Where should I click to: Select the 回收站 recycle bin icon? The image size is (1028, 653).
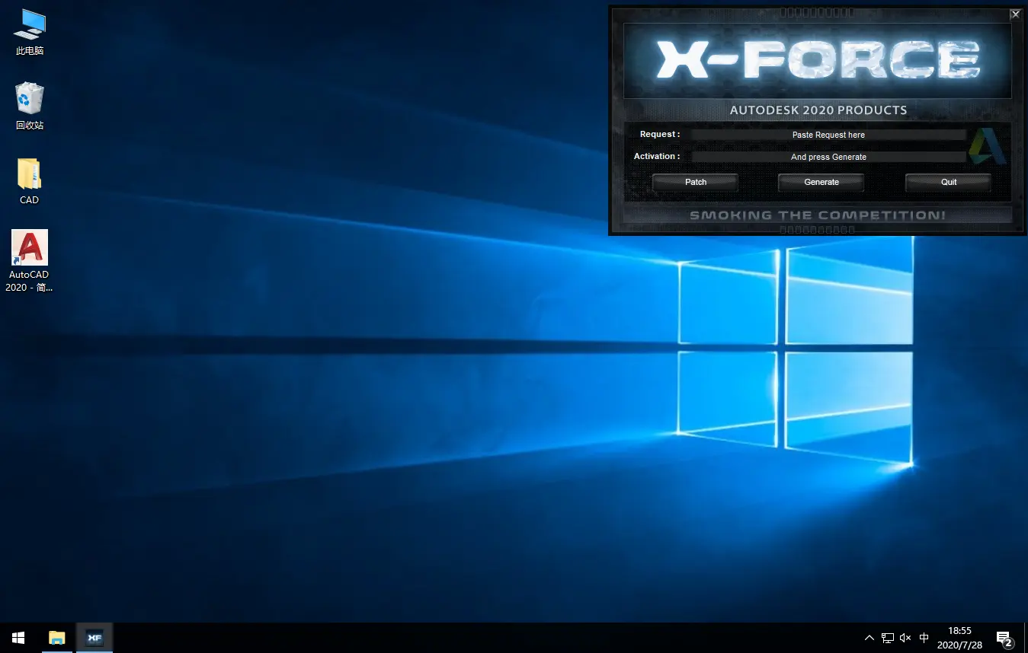30,107
